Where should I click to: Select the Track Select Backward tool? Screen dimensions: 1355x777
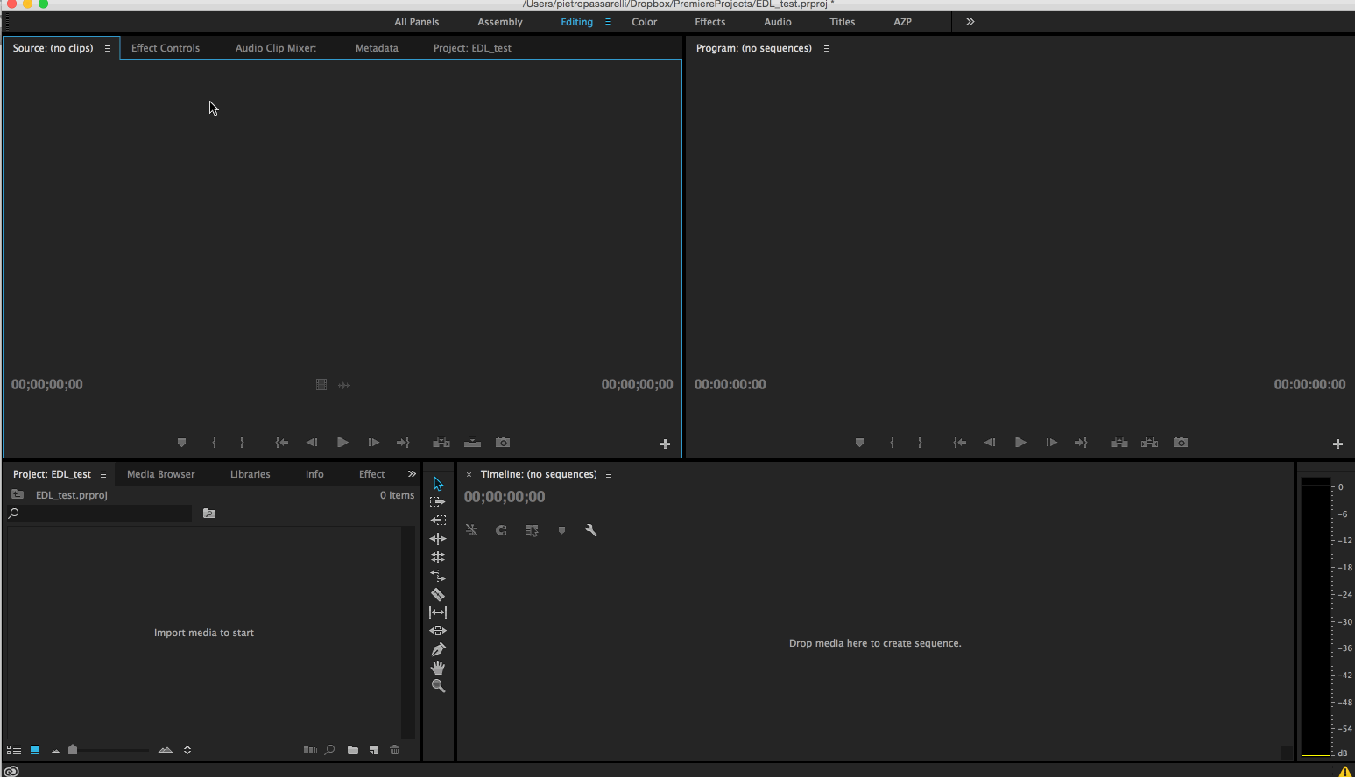tap(438, 521)
